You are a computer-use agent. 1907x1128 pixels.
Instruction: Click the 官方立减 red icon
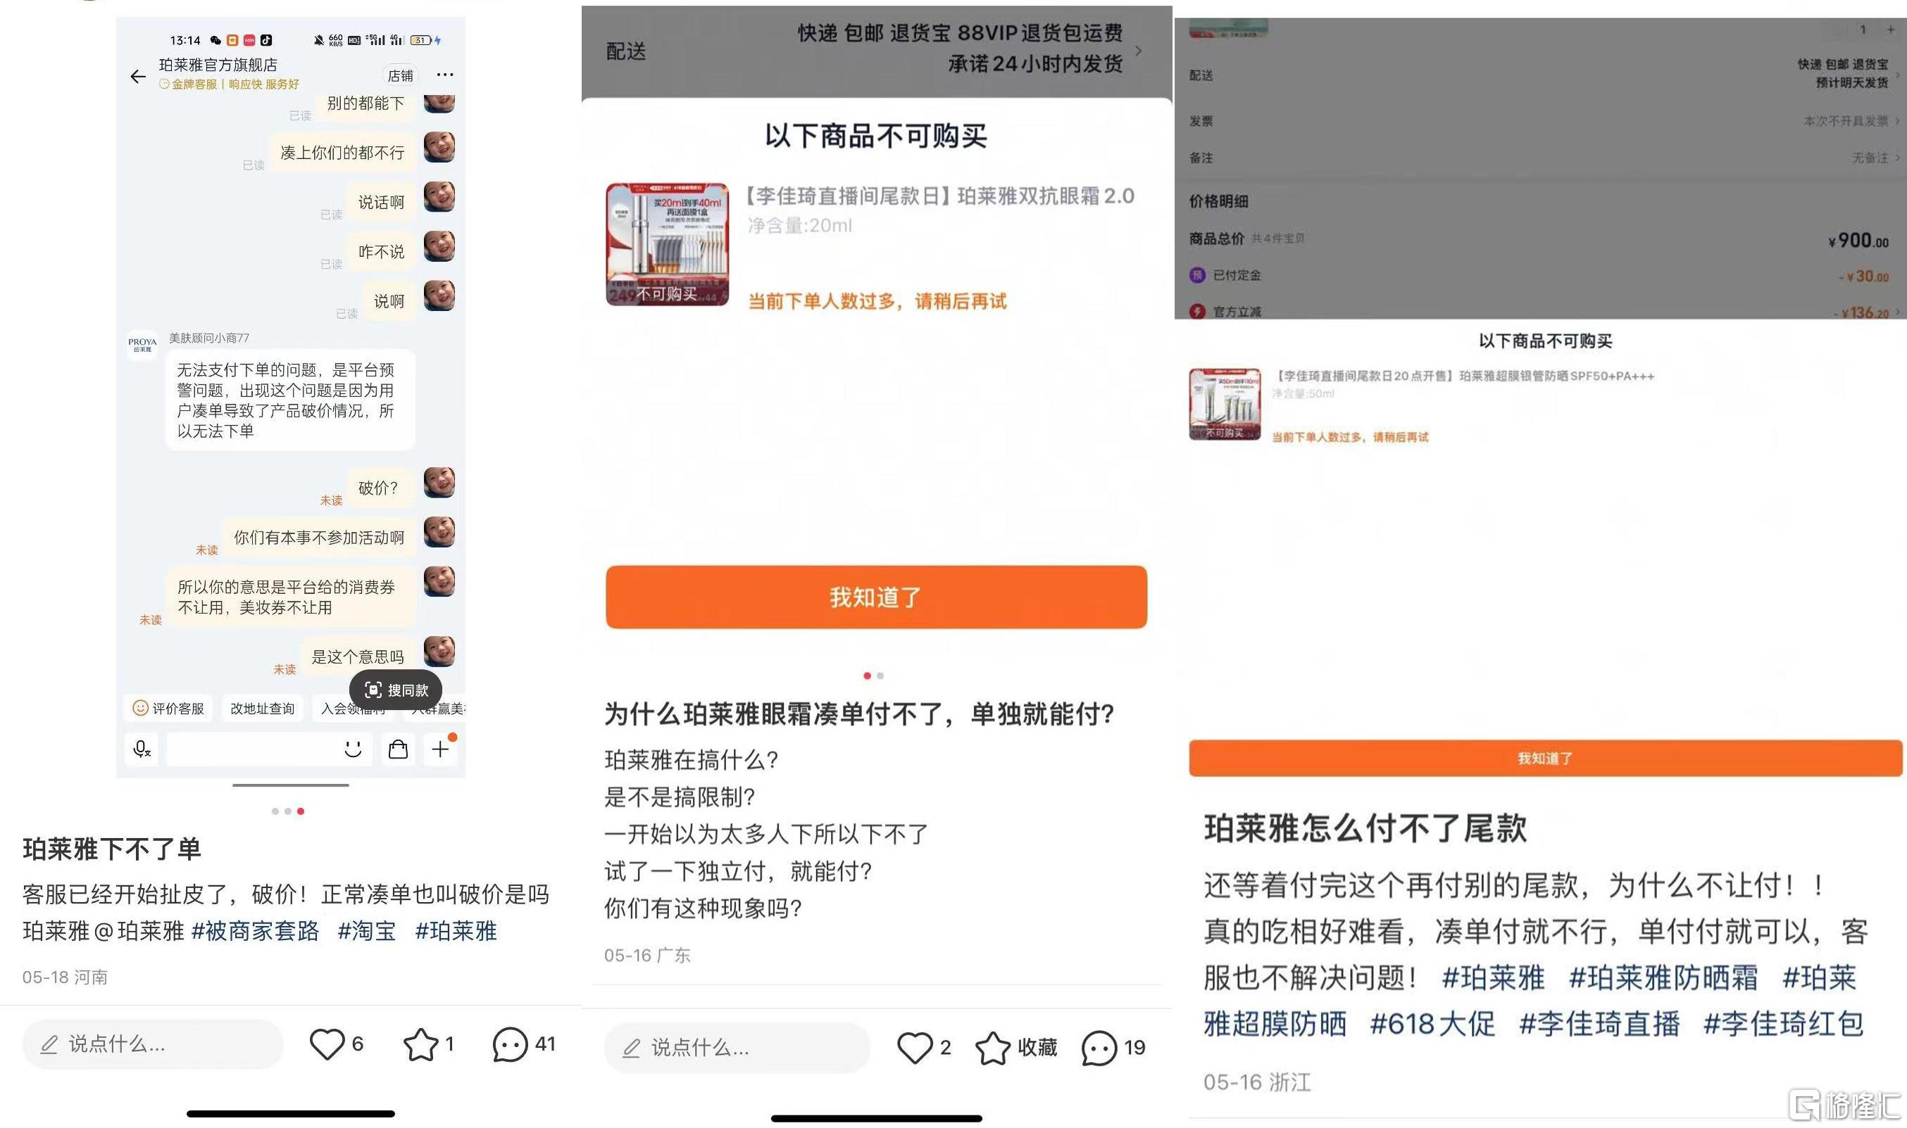[1197, 312]
